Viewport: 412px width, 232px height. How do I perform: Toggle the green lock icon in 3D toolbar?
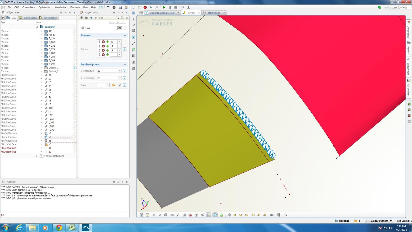(x=221, y=215)
